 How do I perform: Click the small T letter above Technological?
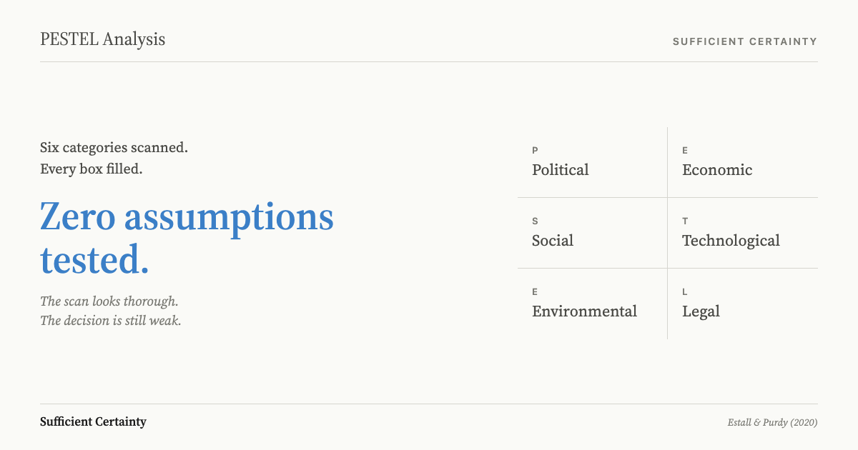point(685,221)
